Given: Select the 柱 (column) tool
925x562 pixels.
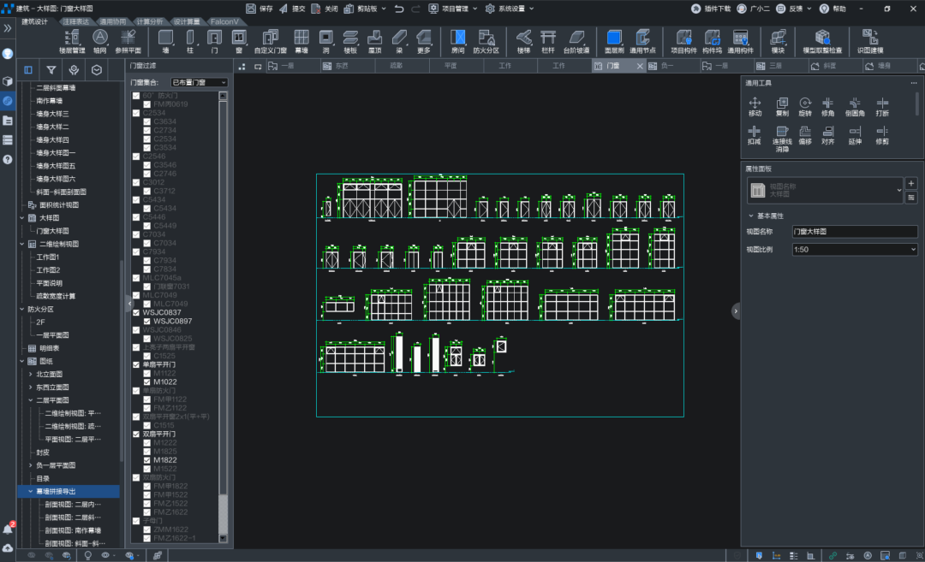Looking at the screenshot, I should click(x=190, y=41).
